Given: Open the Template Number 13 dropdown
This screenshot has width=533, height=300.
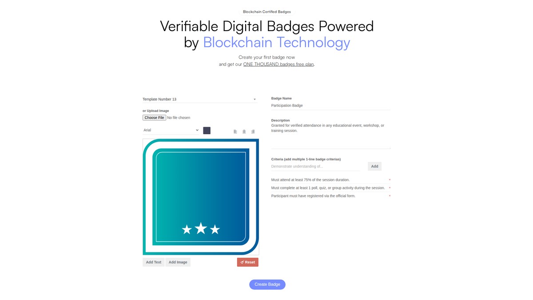Looking at the screenshot, I should (x=199, y=99).
